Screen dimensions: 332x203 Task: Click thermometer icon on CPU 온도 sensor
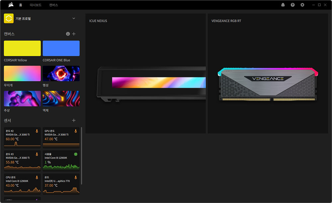[x=37, y=178]
